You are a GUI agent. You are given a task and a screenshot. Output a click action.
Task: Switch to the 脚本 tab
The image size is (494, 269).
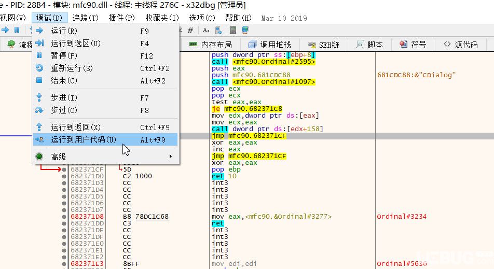click(369, 45)
